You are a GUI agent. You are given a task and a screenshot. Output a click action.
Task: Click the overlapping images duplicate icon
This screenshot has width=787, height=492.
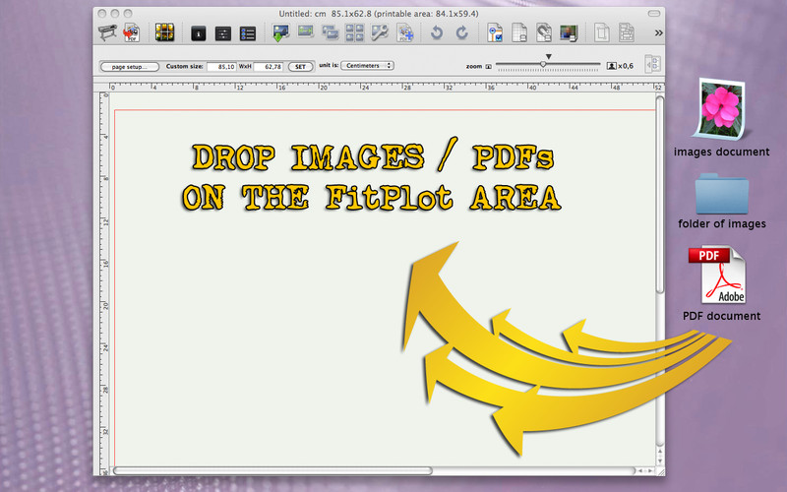(331, 33)
